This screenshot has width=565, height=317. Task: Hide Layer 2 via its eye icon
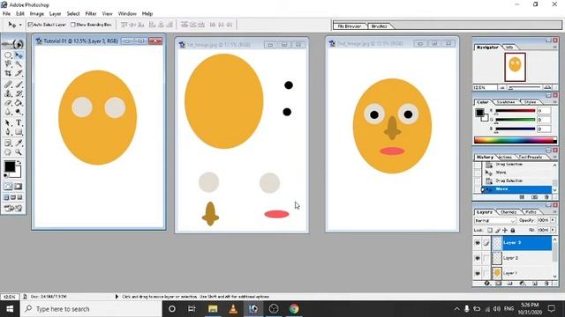point(478,258)
